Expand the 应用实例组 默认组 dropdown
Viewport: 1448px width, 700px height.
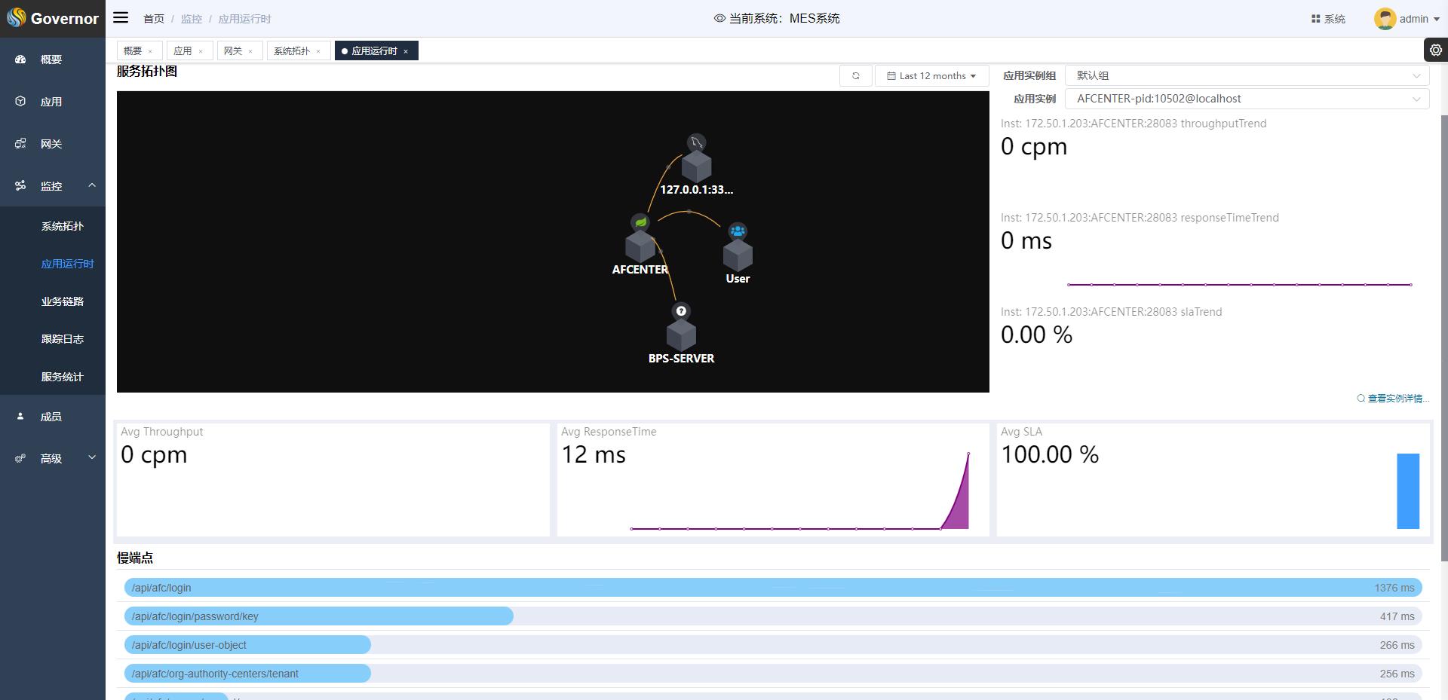tap(1247, 75)
